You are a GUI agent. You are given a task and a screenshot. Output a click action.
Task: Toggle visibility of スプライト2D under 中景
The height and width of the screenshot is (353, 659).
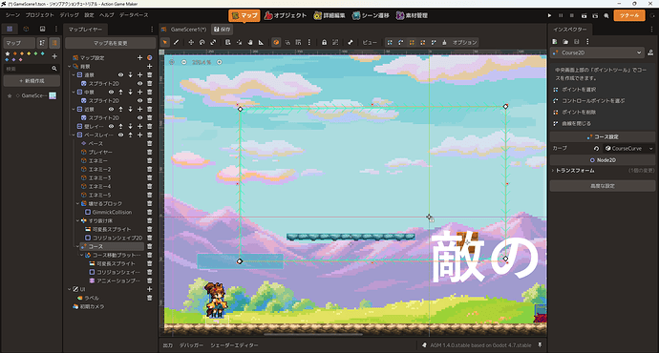click(x=140, y=101)
